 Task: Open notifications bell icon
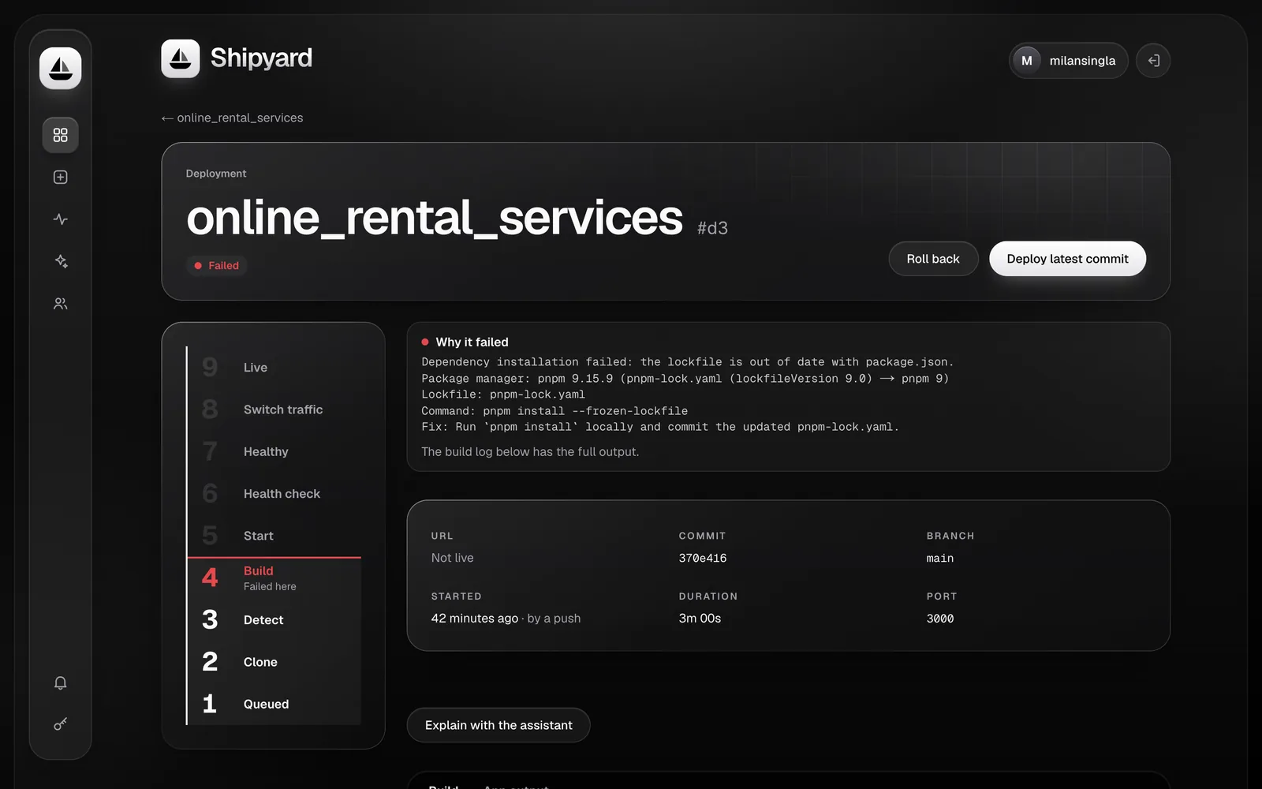tap(61, 683)
